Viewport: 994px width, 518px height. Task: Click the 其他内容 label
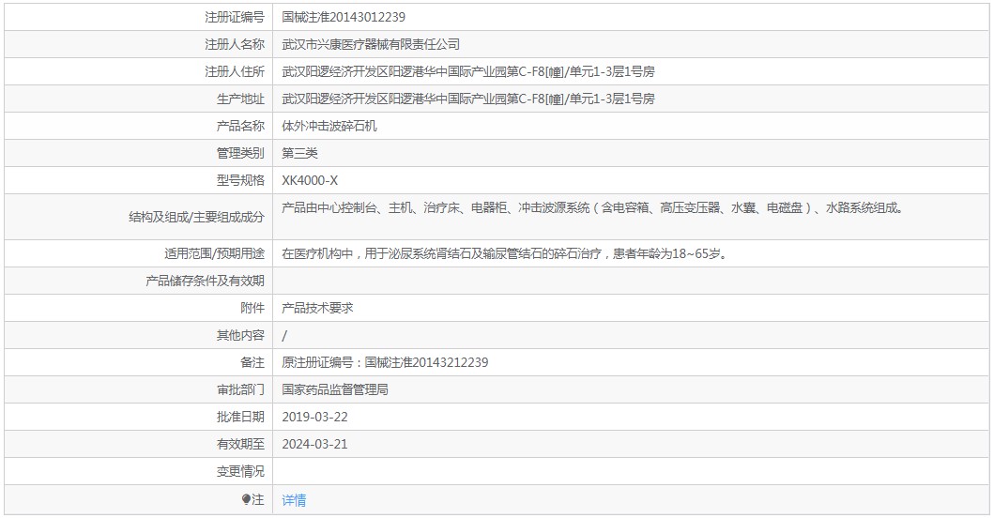[241, 335]
